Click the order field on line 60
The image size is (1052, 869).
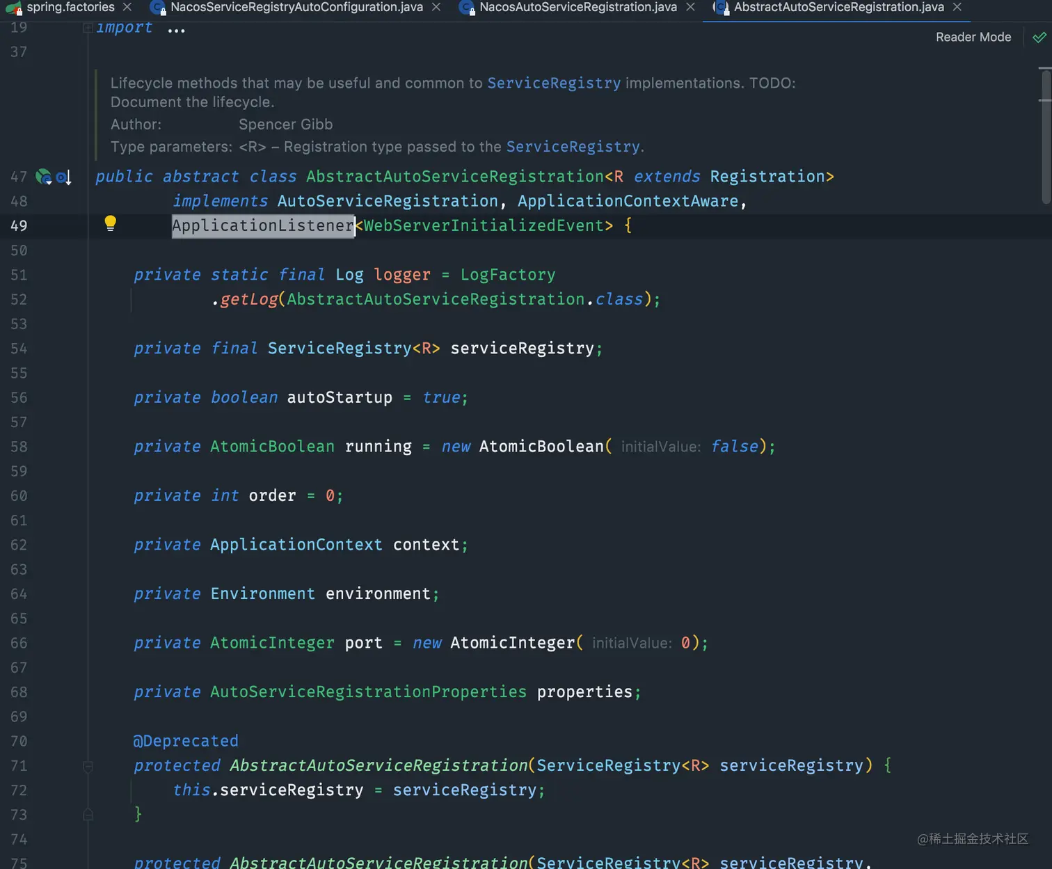[x=272, y=495]
